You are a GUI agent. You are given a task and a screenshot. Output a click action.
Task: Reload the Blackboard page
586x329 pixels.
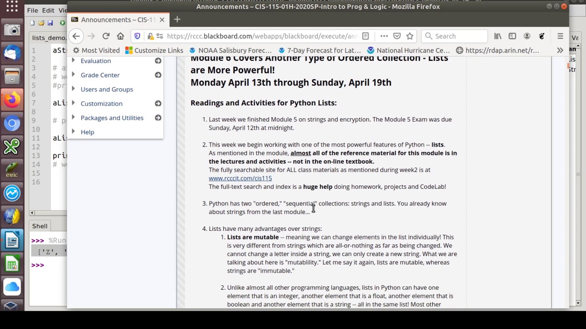(106, 36)
